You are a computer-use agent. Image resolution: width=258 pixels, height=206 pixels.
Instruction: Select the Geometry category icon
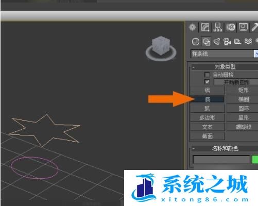click(196, 42)
